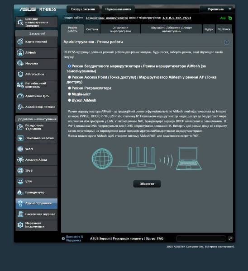Screen dimensions: 248x271
Task: Click the green App copy icon
Action: tap(230, 18)
